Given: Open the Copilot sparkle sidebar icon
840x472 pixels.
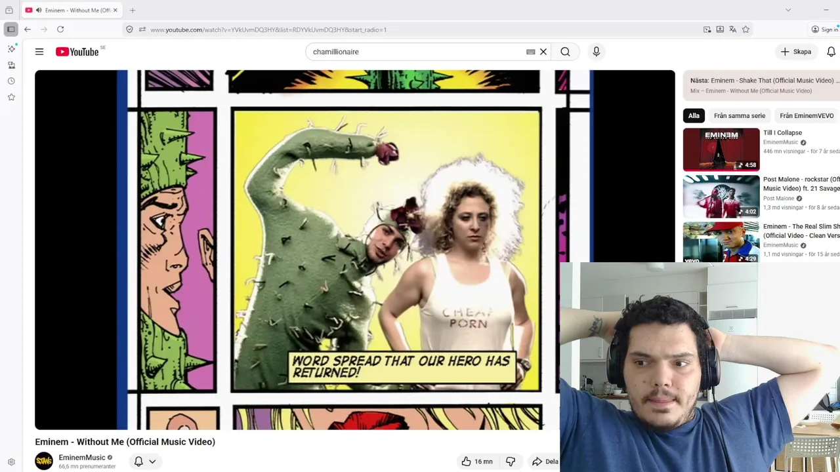Looking at the screenshot, I should click(11, 49).
